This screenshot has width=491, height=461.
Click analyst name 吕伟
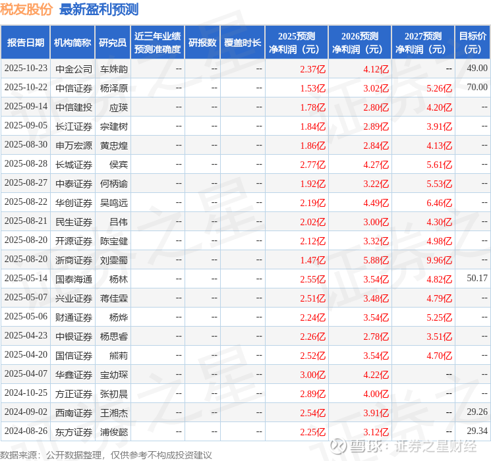click(119, 222)
